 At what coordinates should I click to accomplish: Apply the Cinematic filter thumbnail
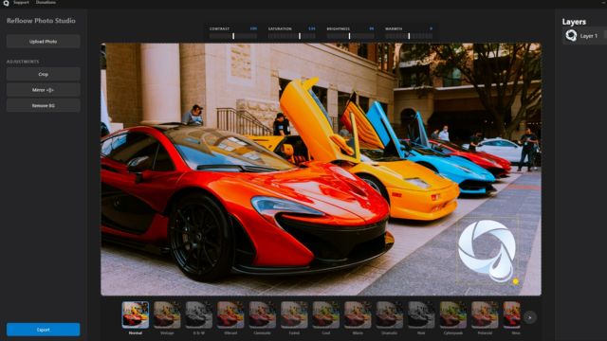(262, 314)
